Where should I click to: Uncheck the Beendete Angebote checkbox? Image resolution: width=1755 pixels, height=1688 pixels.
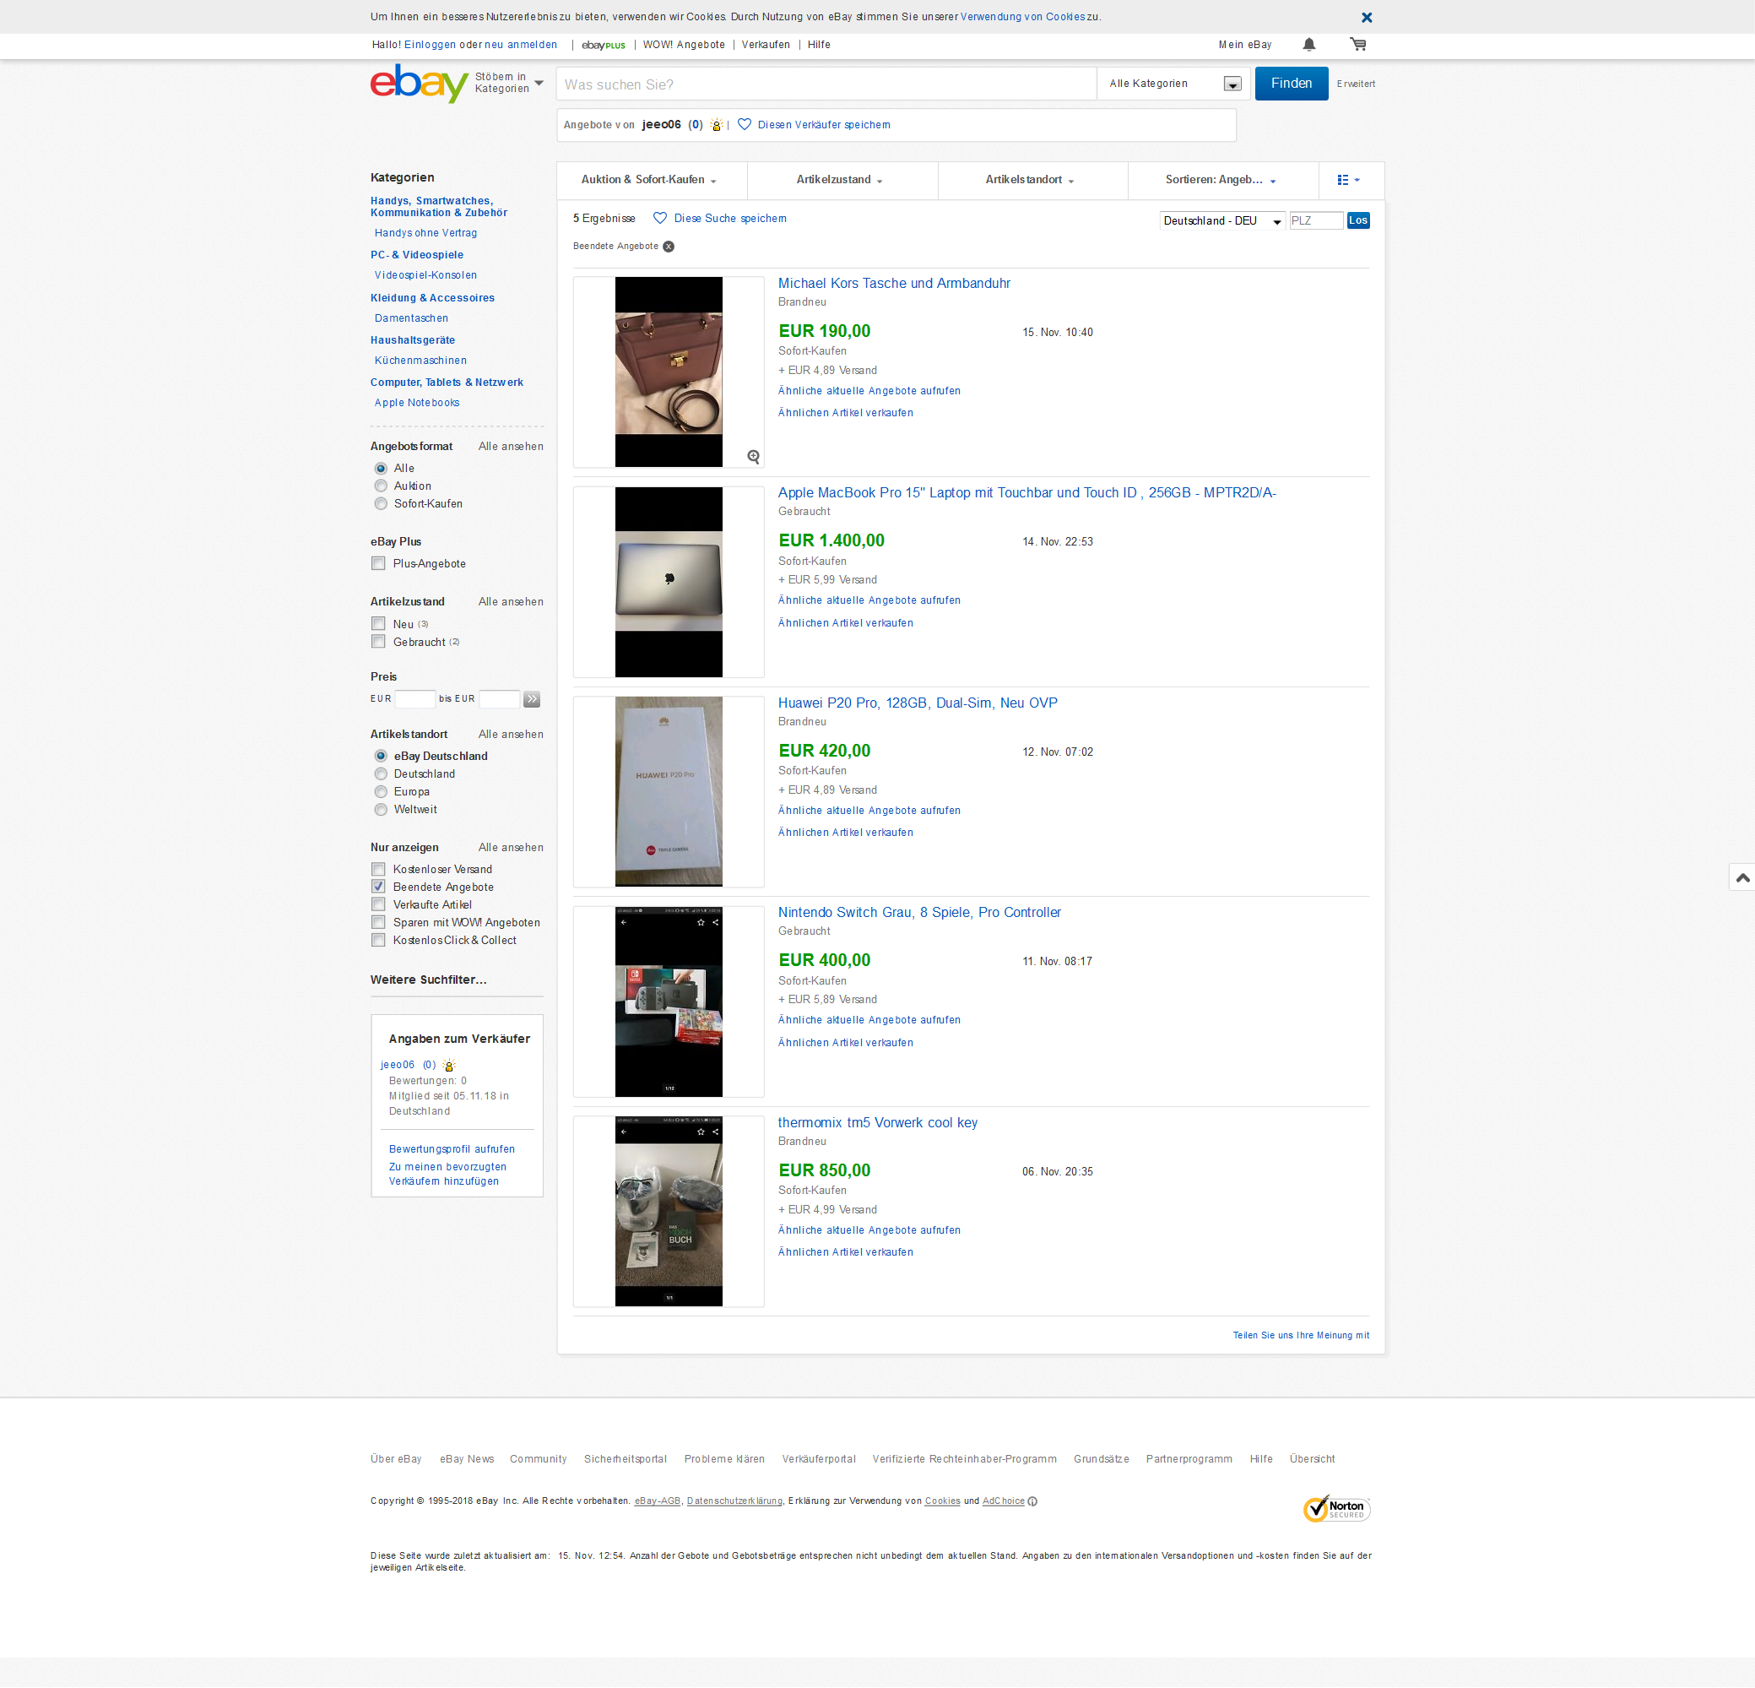click(379, 887)
